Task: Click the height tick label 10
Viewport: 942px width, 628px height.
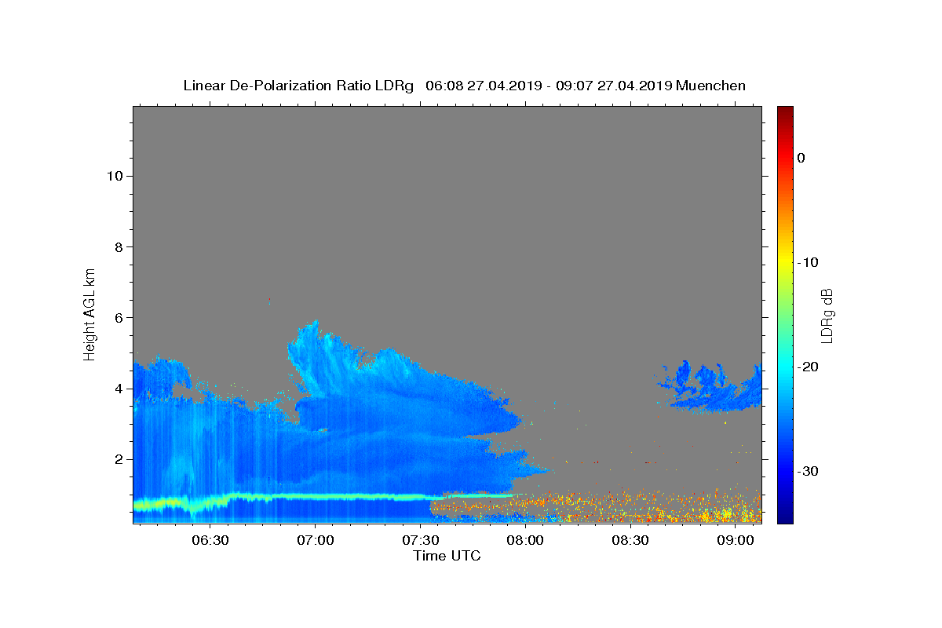Action: 116,176
